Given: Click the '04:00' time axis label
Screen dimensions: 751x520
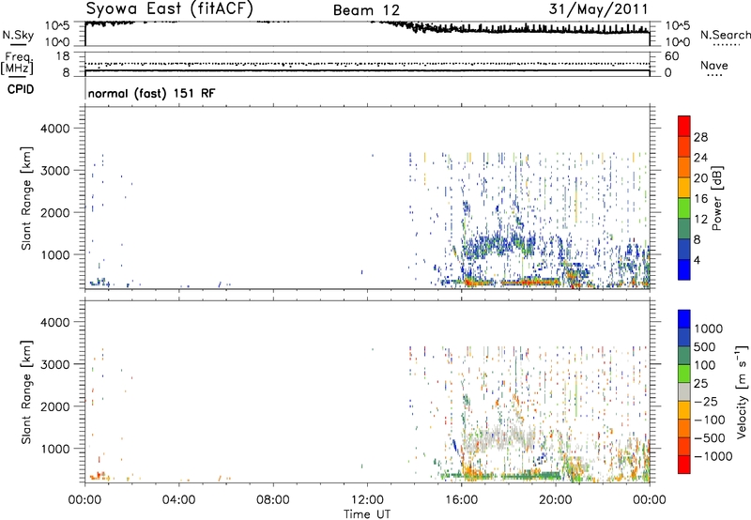Looking at the screenshot, I should [x=179, y=500].
